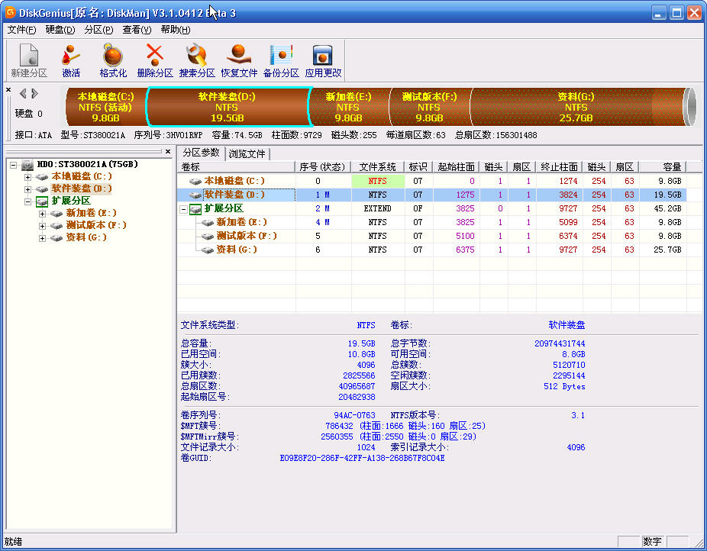Screen dimensions: 707x551
Task: Click the 激活 toolbar icon
Action: 71,56
